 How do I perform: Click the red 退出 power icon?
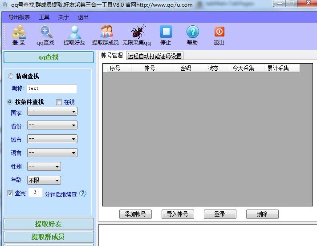[219, 35]
